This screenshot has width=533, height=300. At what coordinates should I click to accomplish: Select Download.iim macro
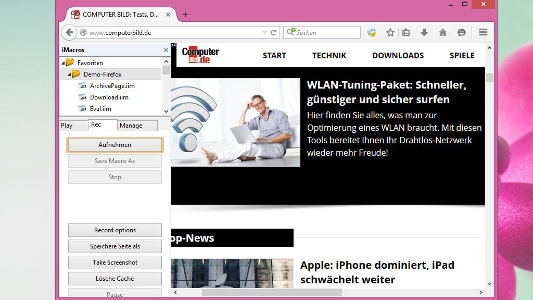[x=109, y=97]
